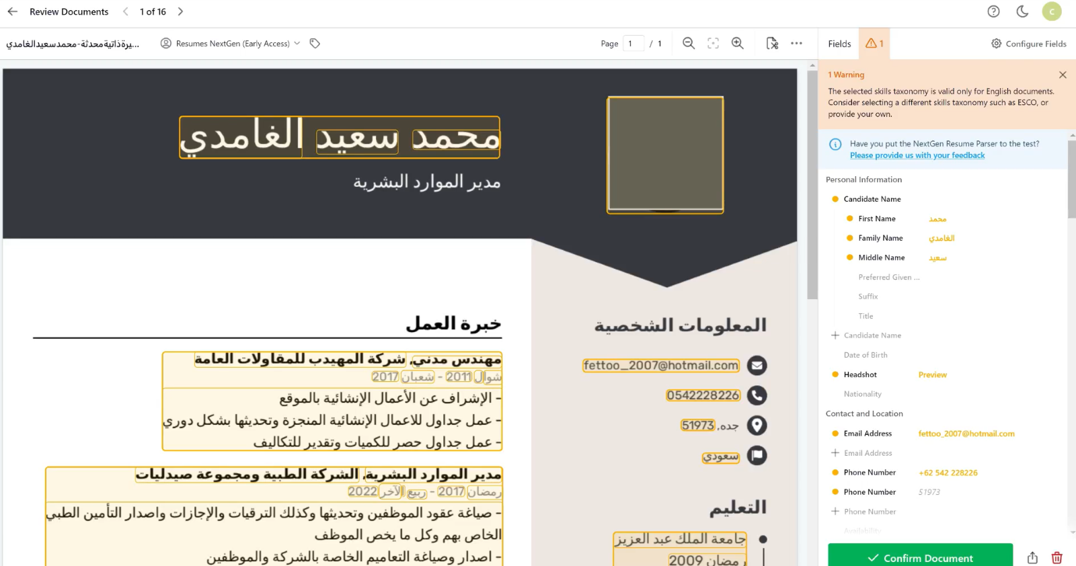Click the highlighted 51973 in resume

pos(697,426)
